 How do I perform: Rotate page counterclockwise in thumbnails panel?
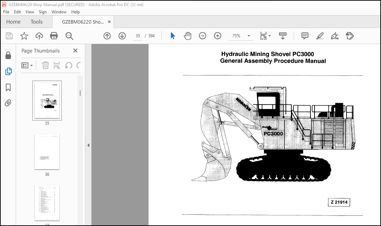pyautogui.click(x=69, y=65)
